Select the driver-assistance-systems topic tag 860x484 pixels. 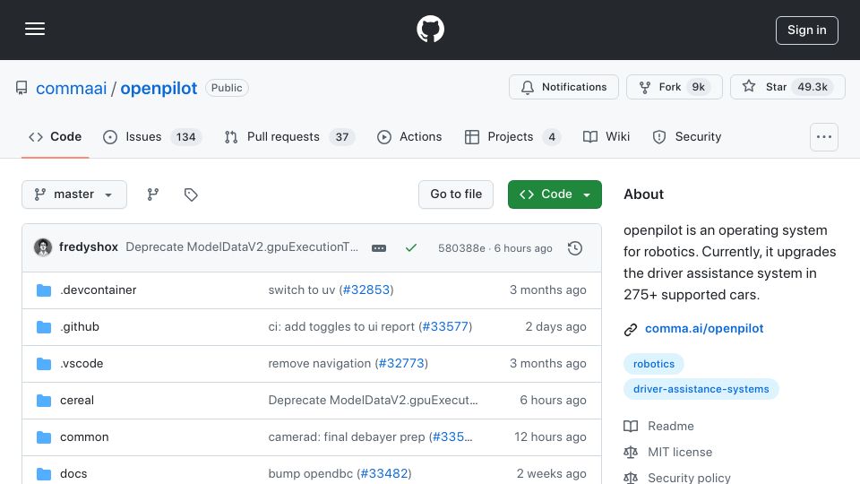701,389
